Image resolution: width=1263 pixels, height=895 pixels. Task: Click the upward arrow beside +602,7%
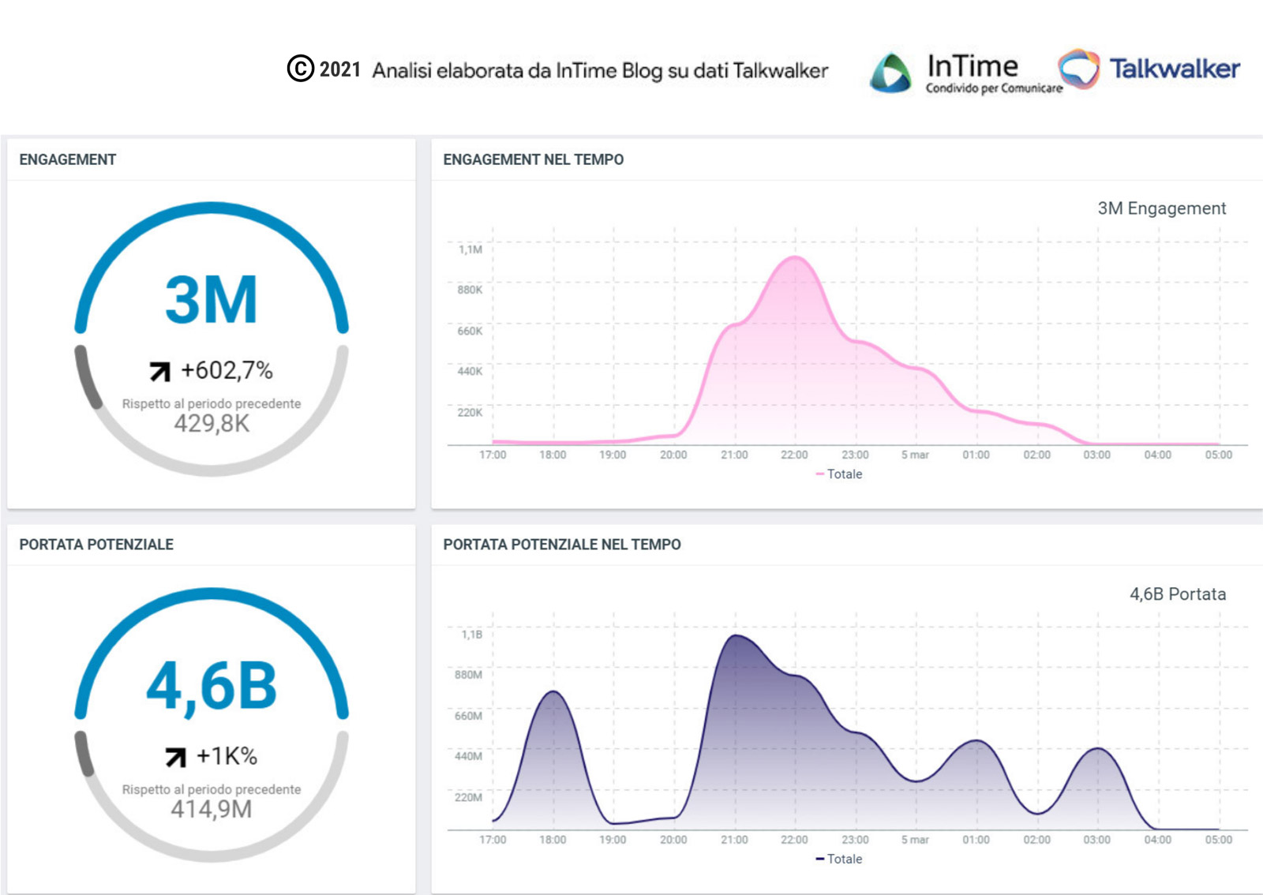[160, 371]
